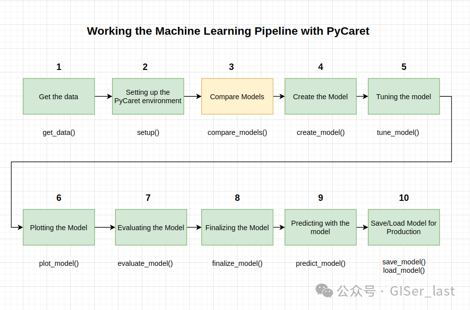
Task: Click the 'Create the Model' box
Action: (320, 96)
